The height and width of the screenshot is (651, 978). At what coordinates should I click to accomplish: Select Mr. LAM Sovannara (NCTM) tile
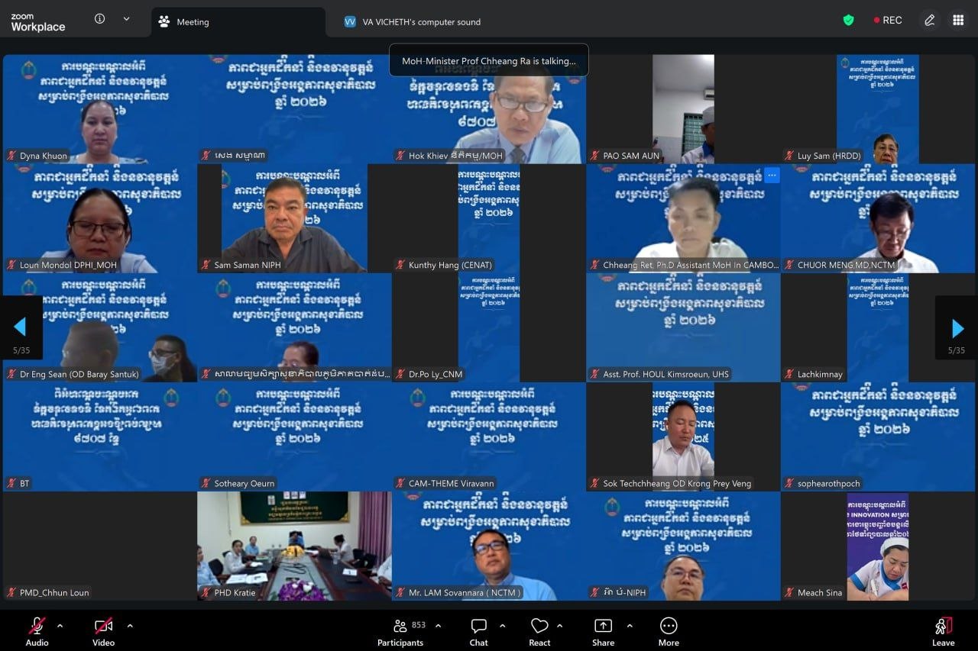(489, 546)
